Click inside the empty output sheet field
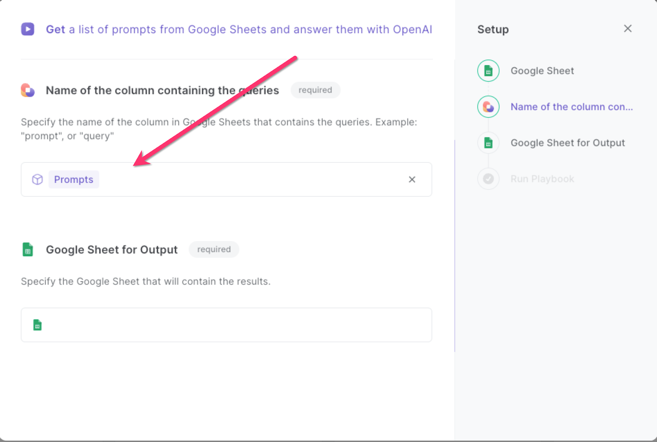The width and height of the screenshot is (657, 442). tap(226, 325)
